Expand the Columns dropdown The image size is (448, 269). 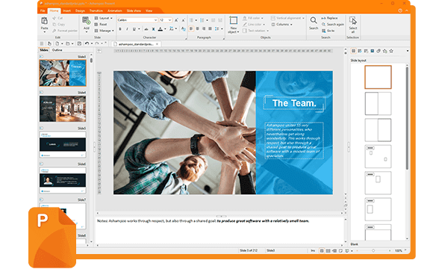pyautogui.click(x=281, y=25)
